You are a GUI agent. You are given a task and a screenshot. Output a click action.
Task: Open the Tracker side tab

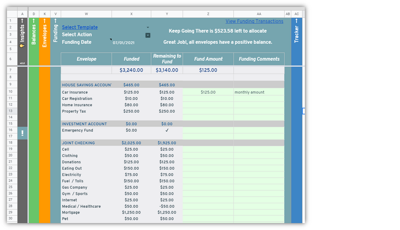(296, 31)
